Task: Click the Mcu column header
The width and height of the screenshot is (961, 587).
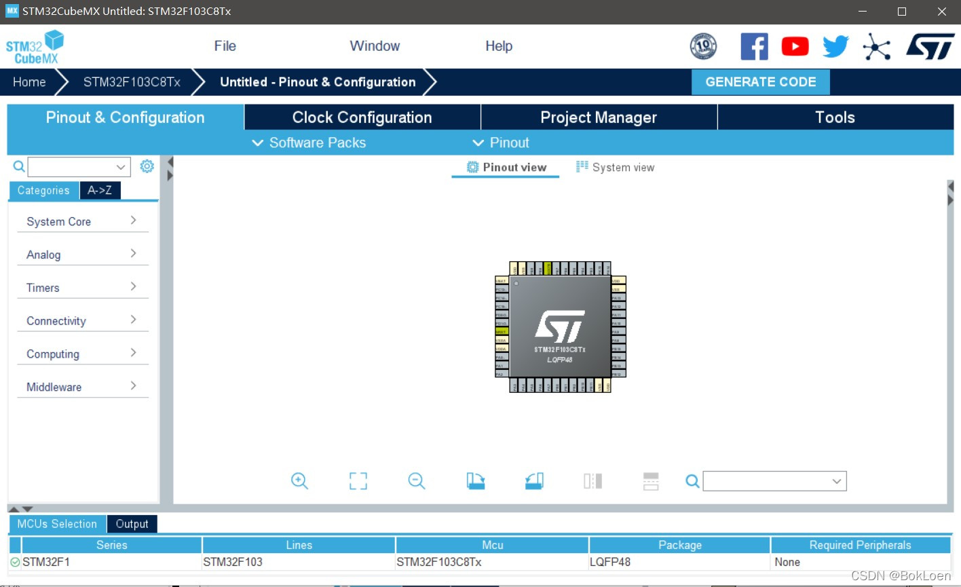Action: pos(493,545)
